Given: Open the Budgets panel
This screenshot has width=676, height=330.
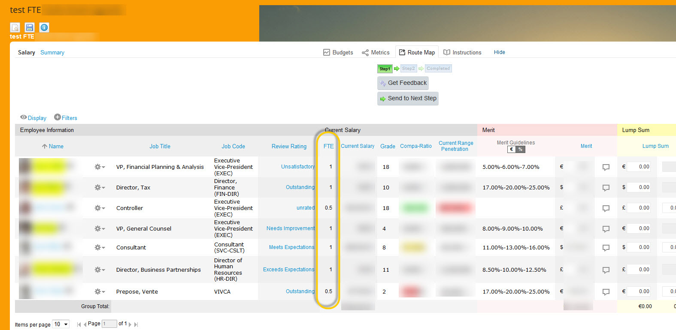Looking at the screenshot, I should click(x=338, y=52).
